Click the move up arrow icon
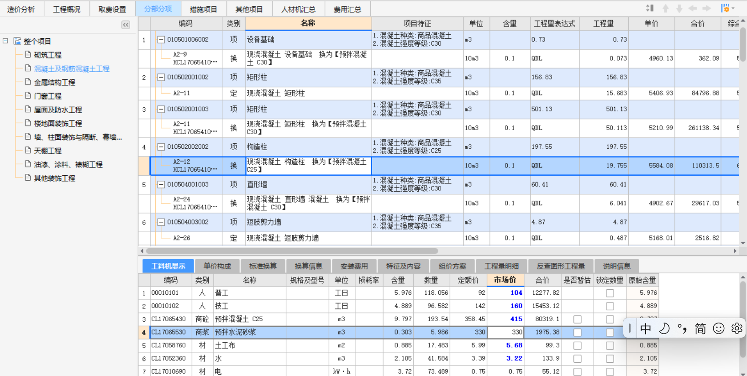The height and width of the screenshot is (376, 747). point(666,8)
